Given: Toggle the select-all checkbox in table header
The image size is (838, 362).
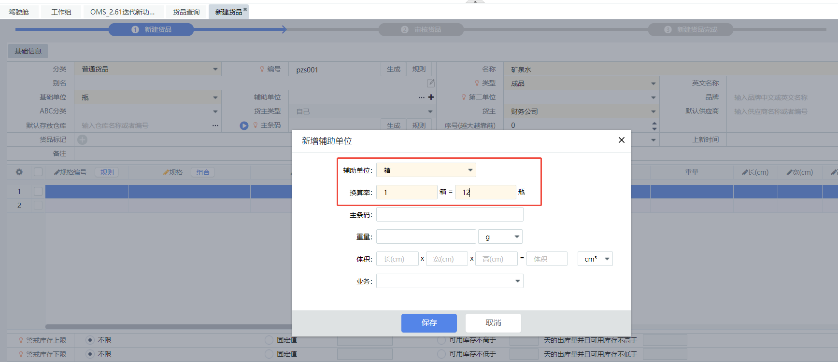Looking at the screenshot, I should point(38,172).
